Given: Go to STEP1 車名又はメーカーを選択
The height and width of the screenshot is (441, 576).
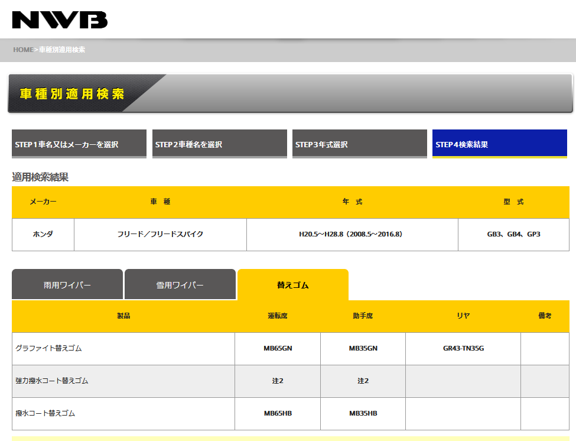Looking at the screenshot, I should 79,144.
